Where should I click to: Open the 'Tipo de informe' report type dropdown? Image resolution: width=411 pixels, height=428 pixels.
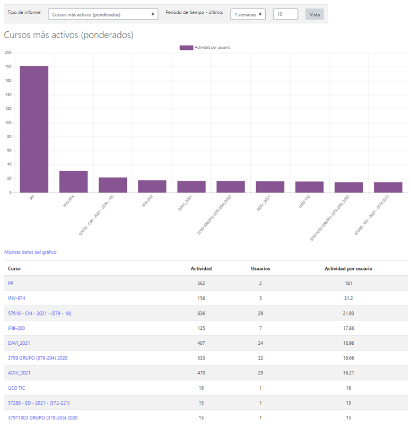tap(102, 14)
